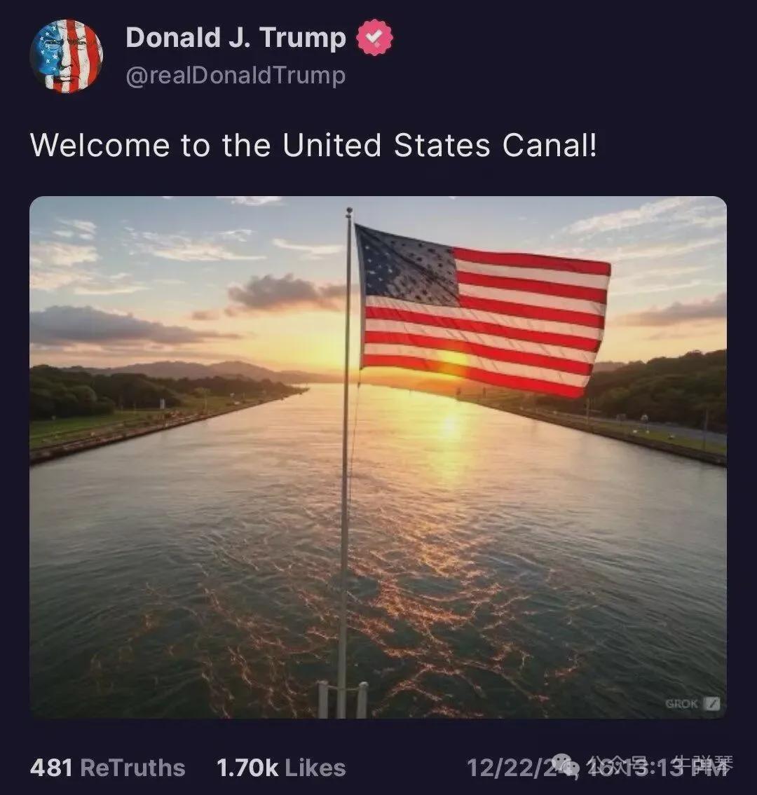Click the 12/22/24 post timestamp
Screen dimensions: 757x795
point(519,768)
